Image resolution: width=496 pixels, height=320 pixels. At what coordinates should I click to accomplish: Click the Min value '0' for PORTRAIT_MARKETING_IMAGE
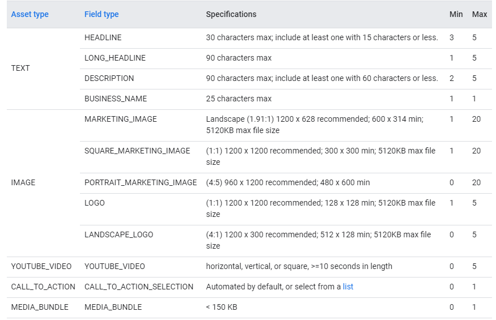tap(452, 182)
